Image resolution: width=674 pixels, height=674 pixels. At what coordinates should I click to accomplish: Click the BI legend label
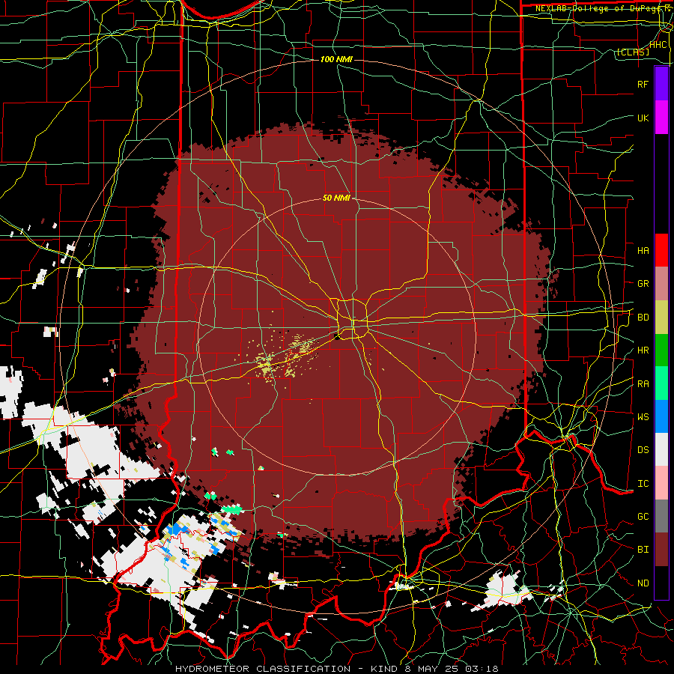[643, 550]
